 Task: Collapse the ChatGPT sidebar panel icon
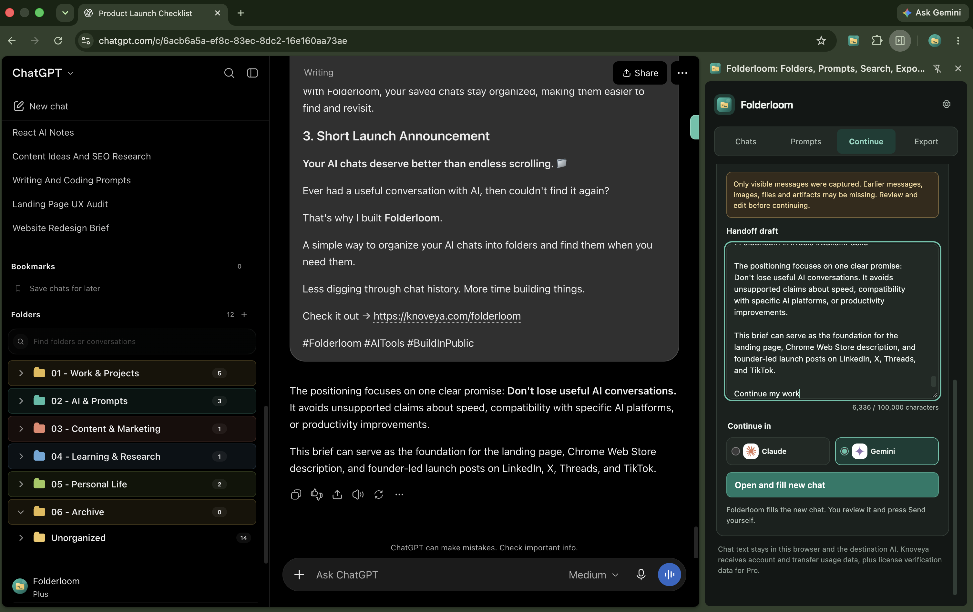252,73
